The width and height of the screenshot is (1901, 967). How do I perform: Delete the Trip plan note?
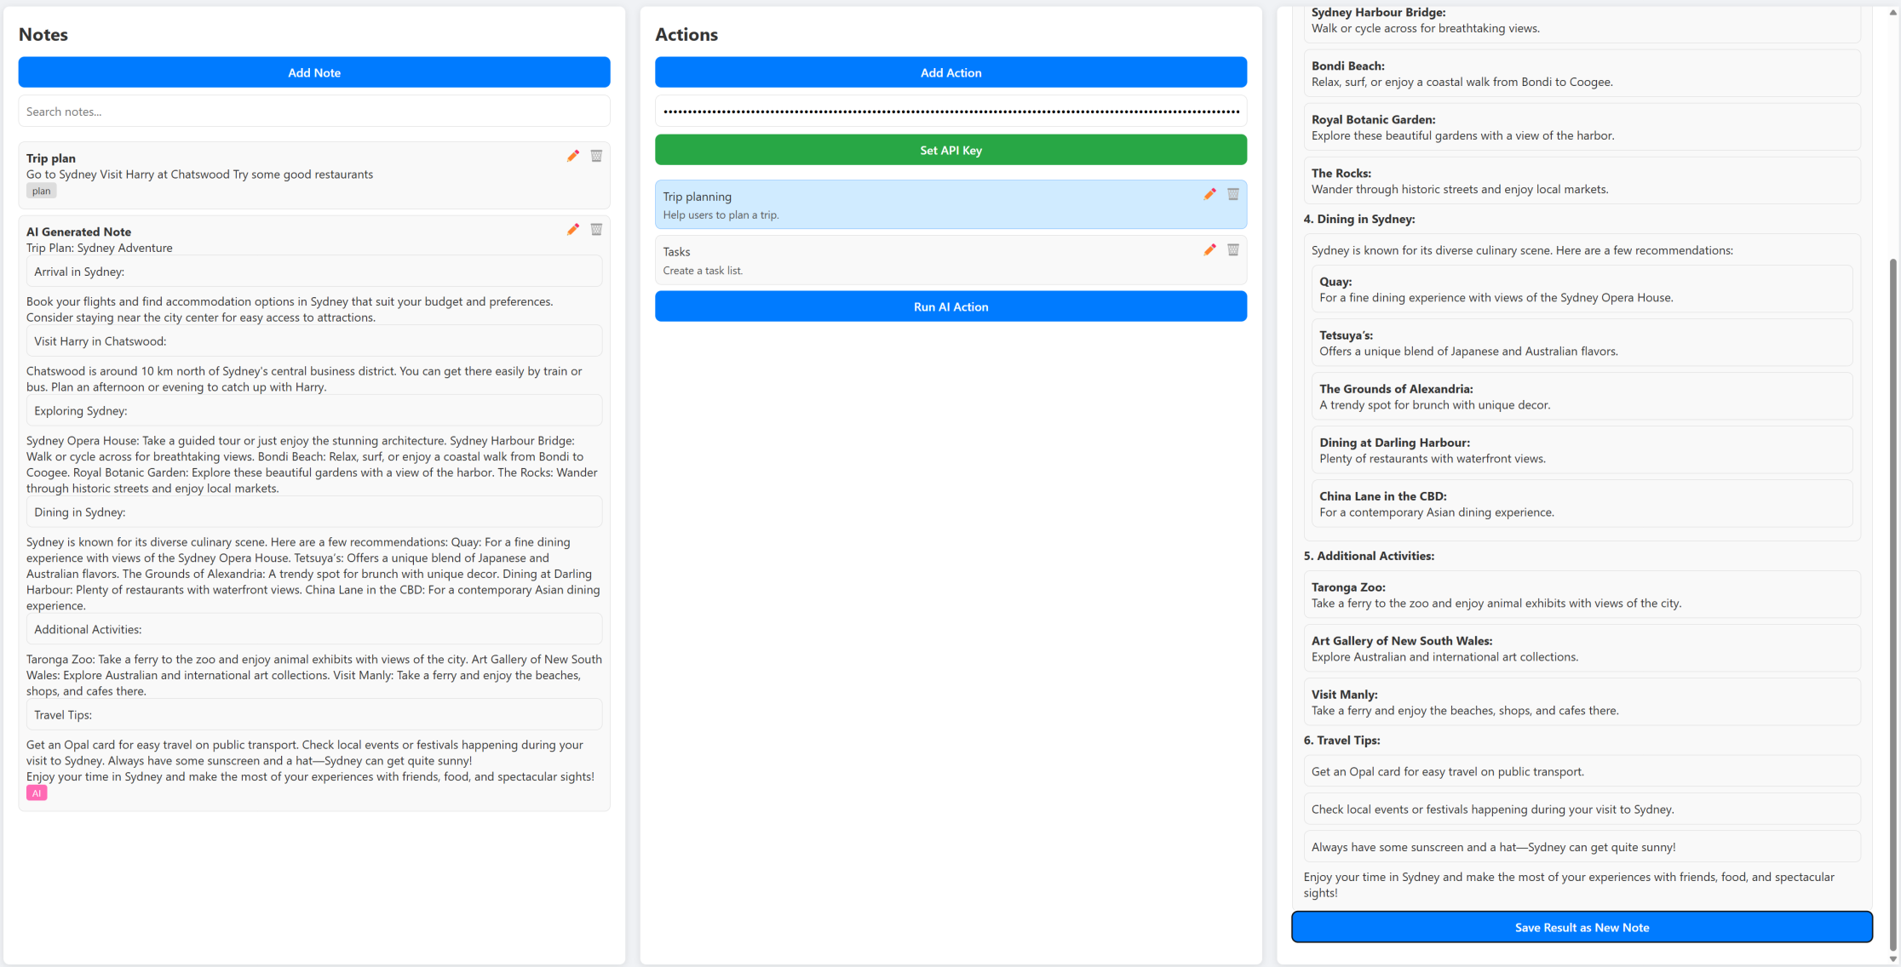pyautogui.click(x=596, y=156)
